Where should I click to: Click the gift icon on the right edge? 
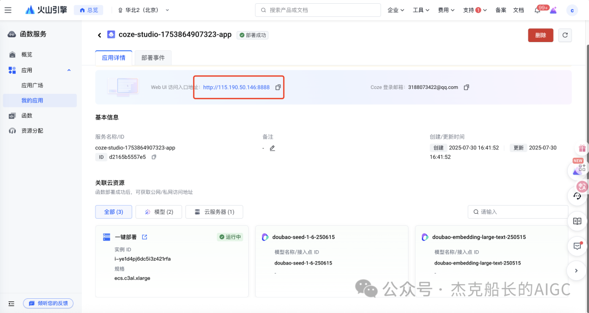click(x=582, y=148)
